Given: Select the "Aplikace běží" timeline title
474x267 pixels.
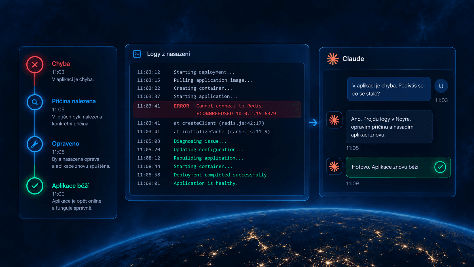Looking at the screenshot, I should (x=70, y=186).
